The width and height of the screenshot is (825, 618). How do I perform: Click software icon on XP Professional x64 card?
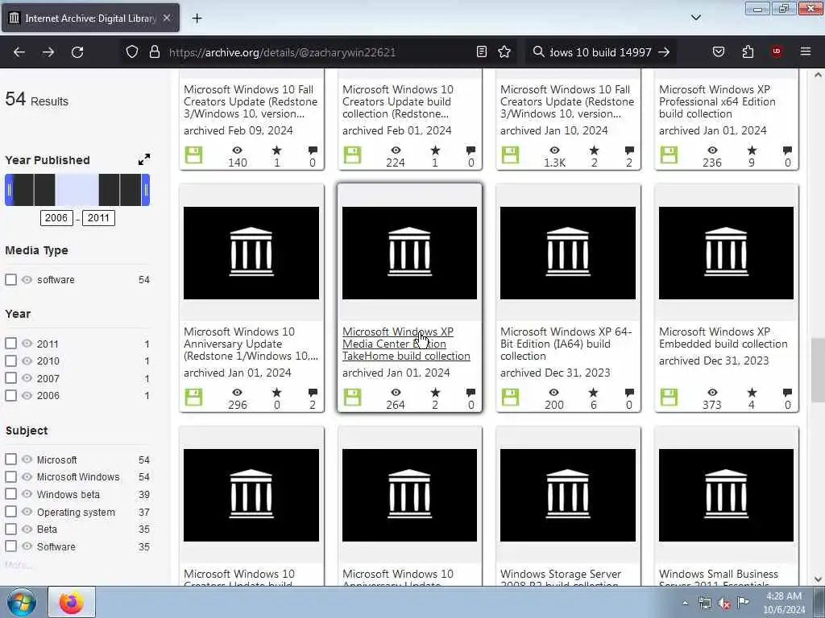pyautogui.click(x=669, y=155)
